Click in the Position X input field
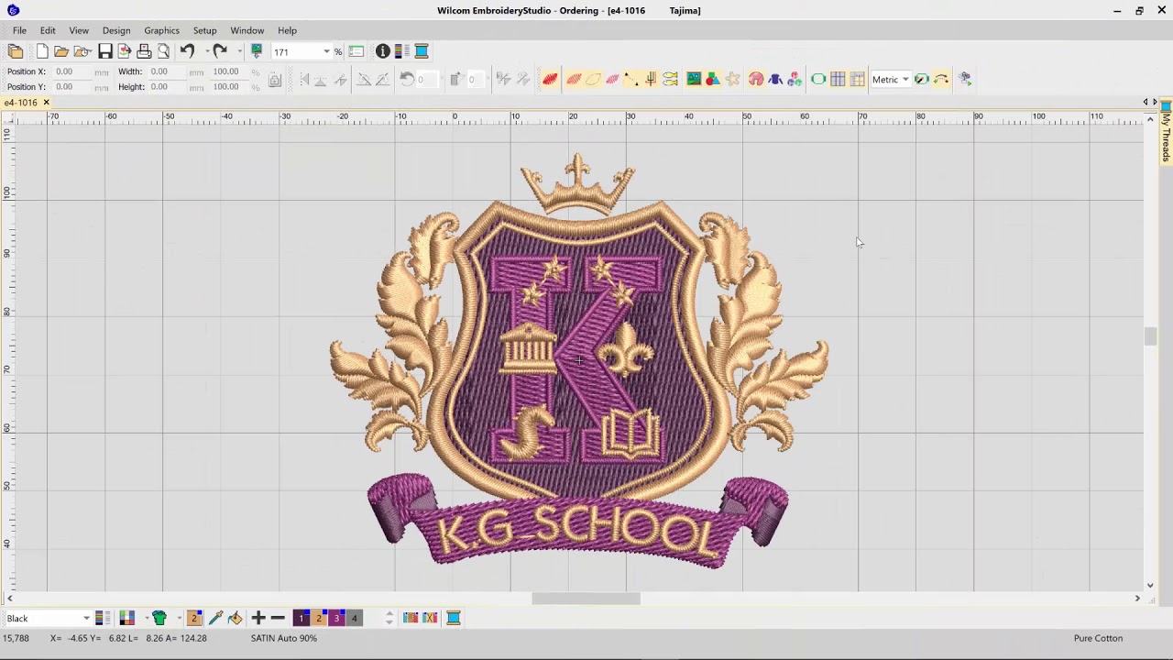 (73, 71)
